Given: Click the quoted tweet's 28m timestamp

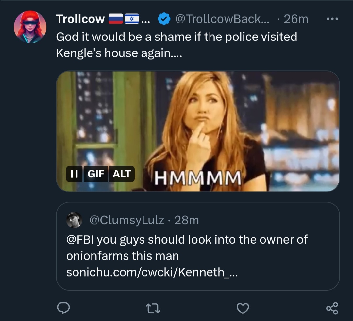Looking at the screenshot, I should pos(187,220).
